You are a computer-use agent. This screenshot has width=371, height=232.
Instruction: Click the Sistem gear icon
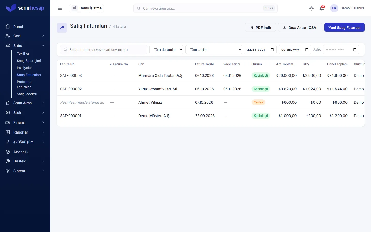click(8, 171)
